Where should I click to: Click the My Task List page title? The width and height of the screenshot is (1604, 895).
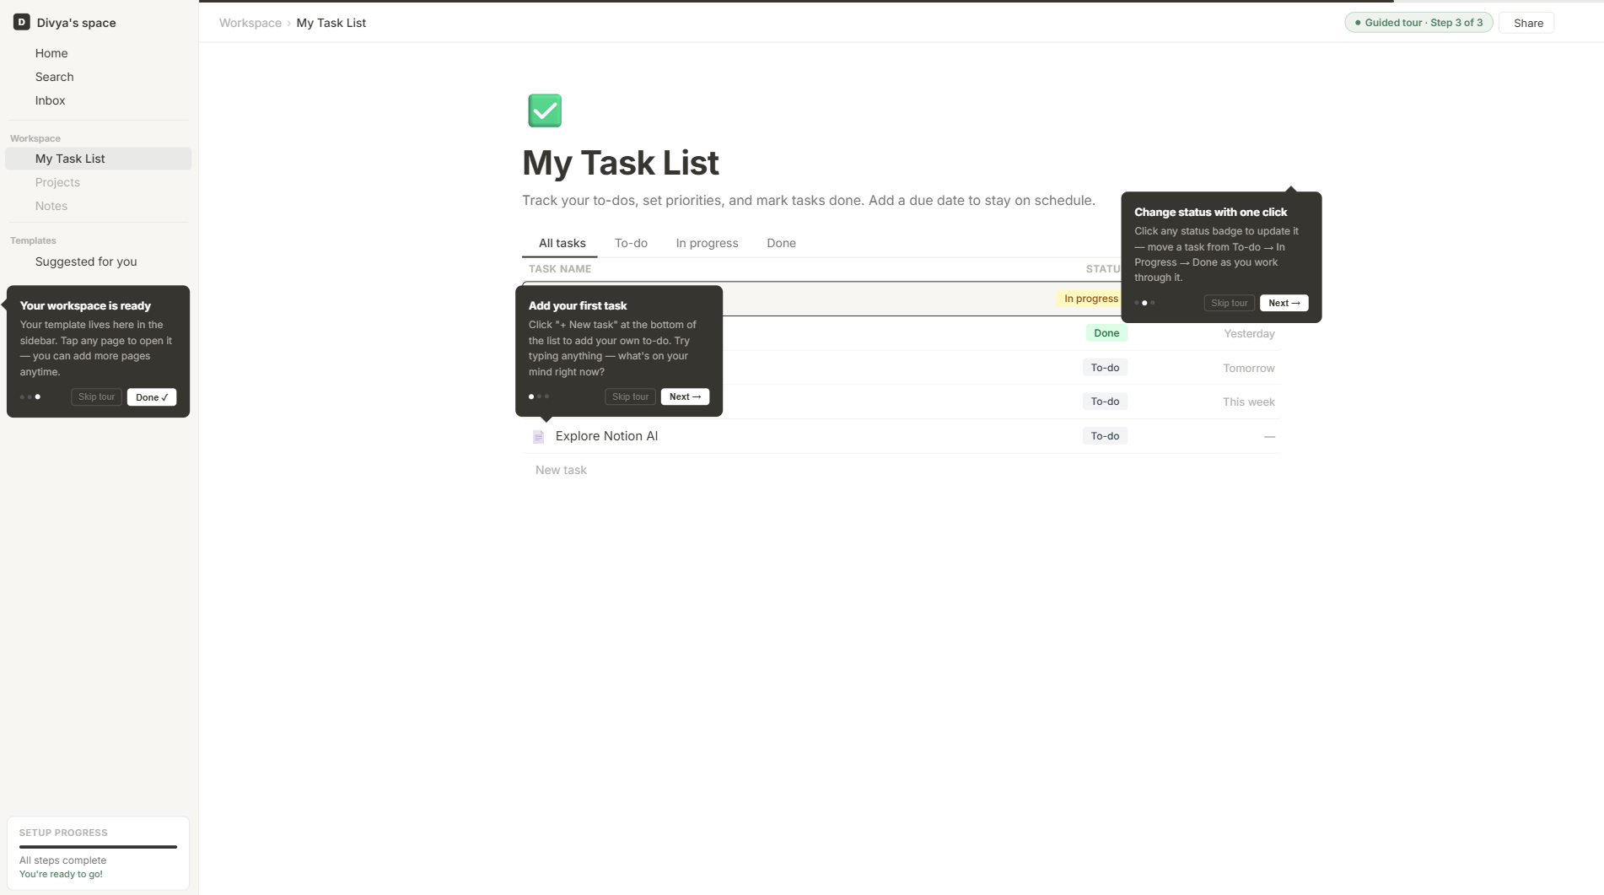click(x=621, y=163)
